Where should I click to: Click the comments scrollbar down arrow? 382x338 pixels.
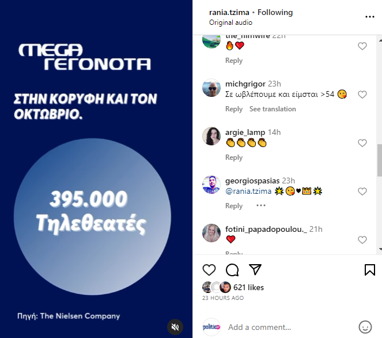click(380, 249)
